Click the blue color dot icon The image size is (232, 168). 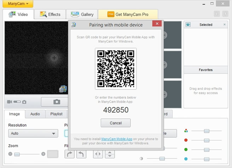click(x=186, y=159)
